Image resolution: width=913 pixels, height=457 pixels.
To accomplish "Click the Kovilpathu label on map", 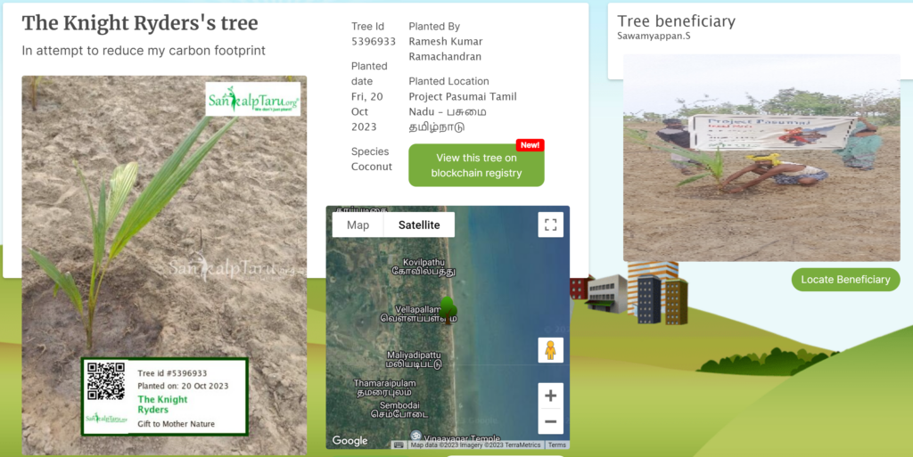I will click(424, 267).
